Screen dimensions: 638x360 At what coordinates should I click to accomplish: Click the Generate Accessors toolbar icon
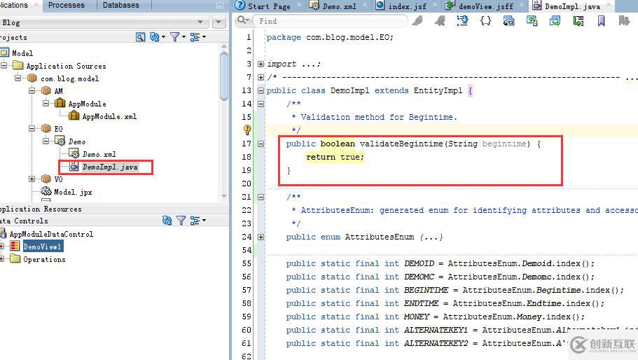(508, 20)
